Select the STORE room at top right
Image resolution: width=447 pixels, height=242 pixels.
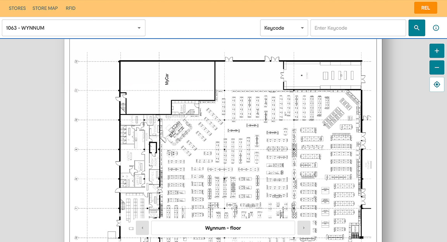(x=307, y=75)
